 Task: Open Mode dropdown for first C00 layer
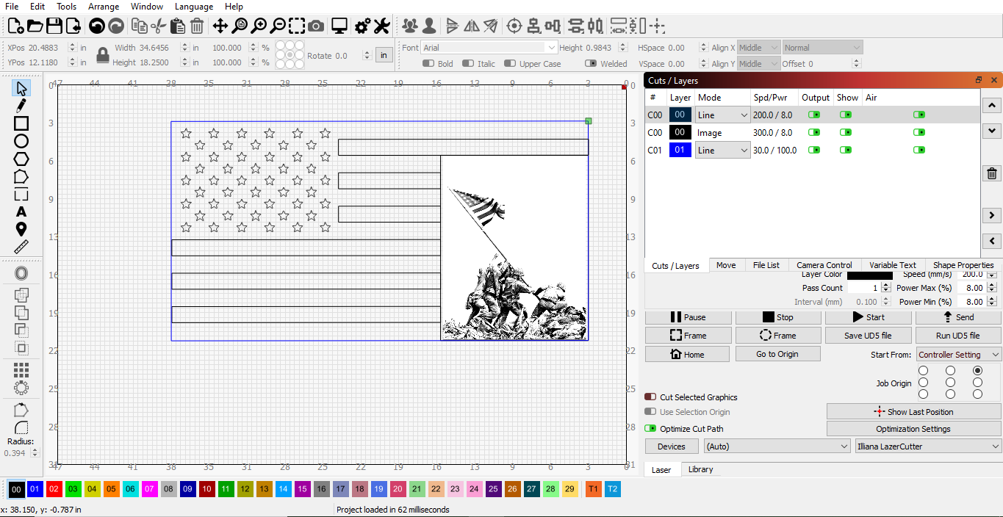pyautogui.click(x=723, y=115)
